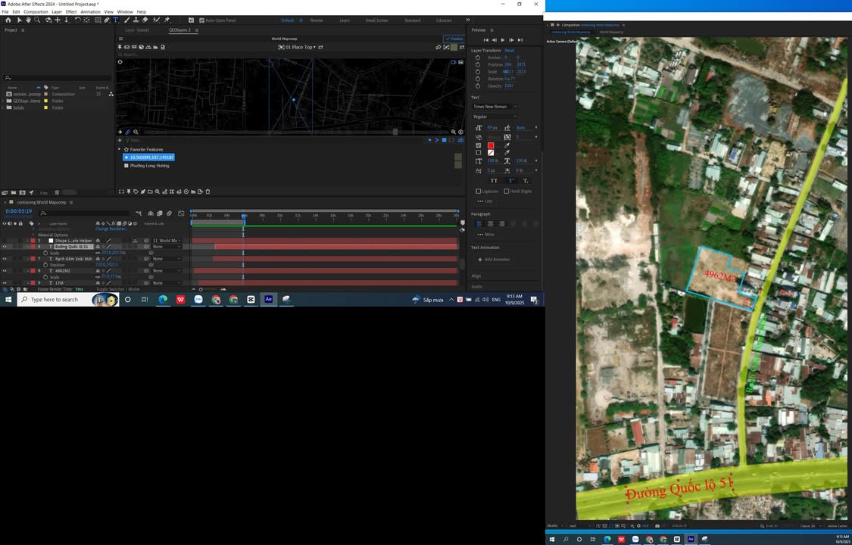Expand the Solids folder in Project

[4, 107]
